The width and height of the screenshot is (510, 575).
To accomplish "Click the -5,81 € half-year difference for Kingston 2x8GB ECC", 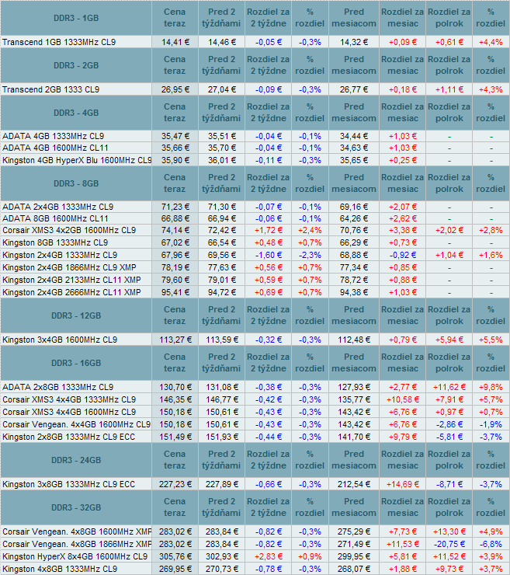I will (x=449, y=437).
